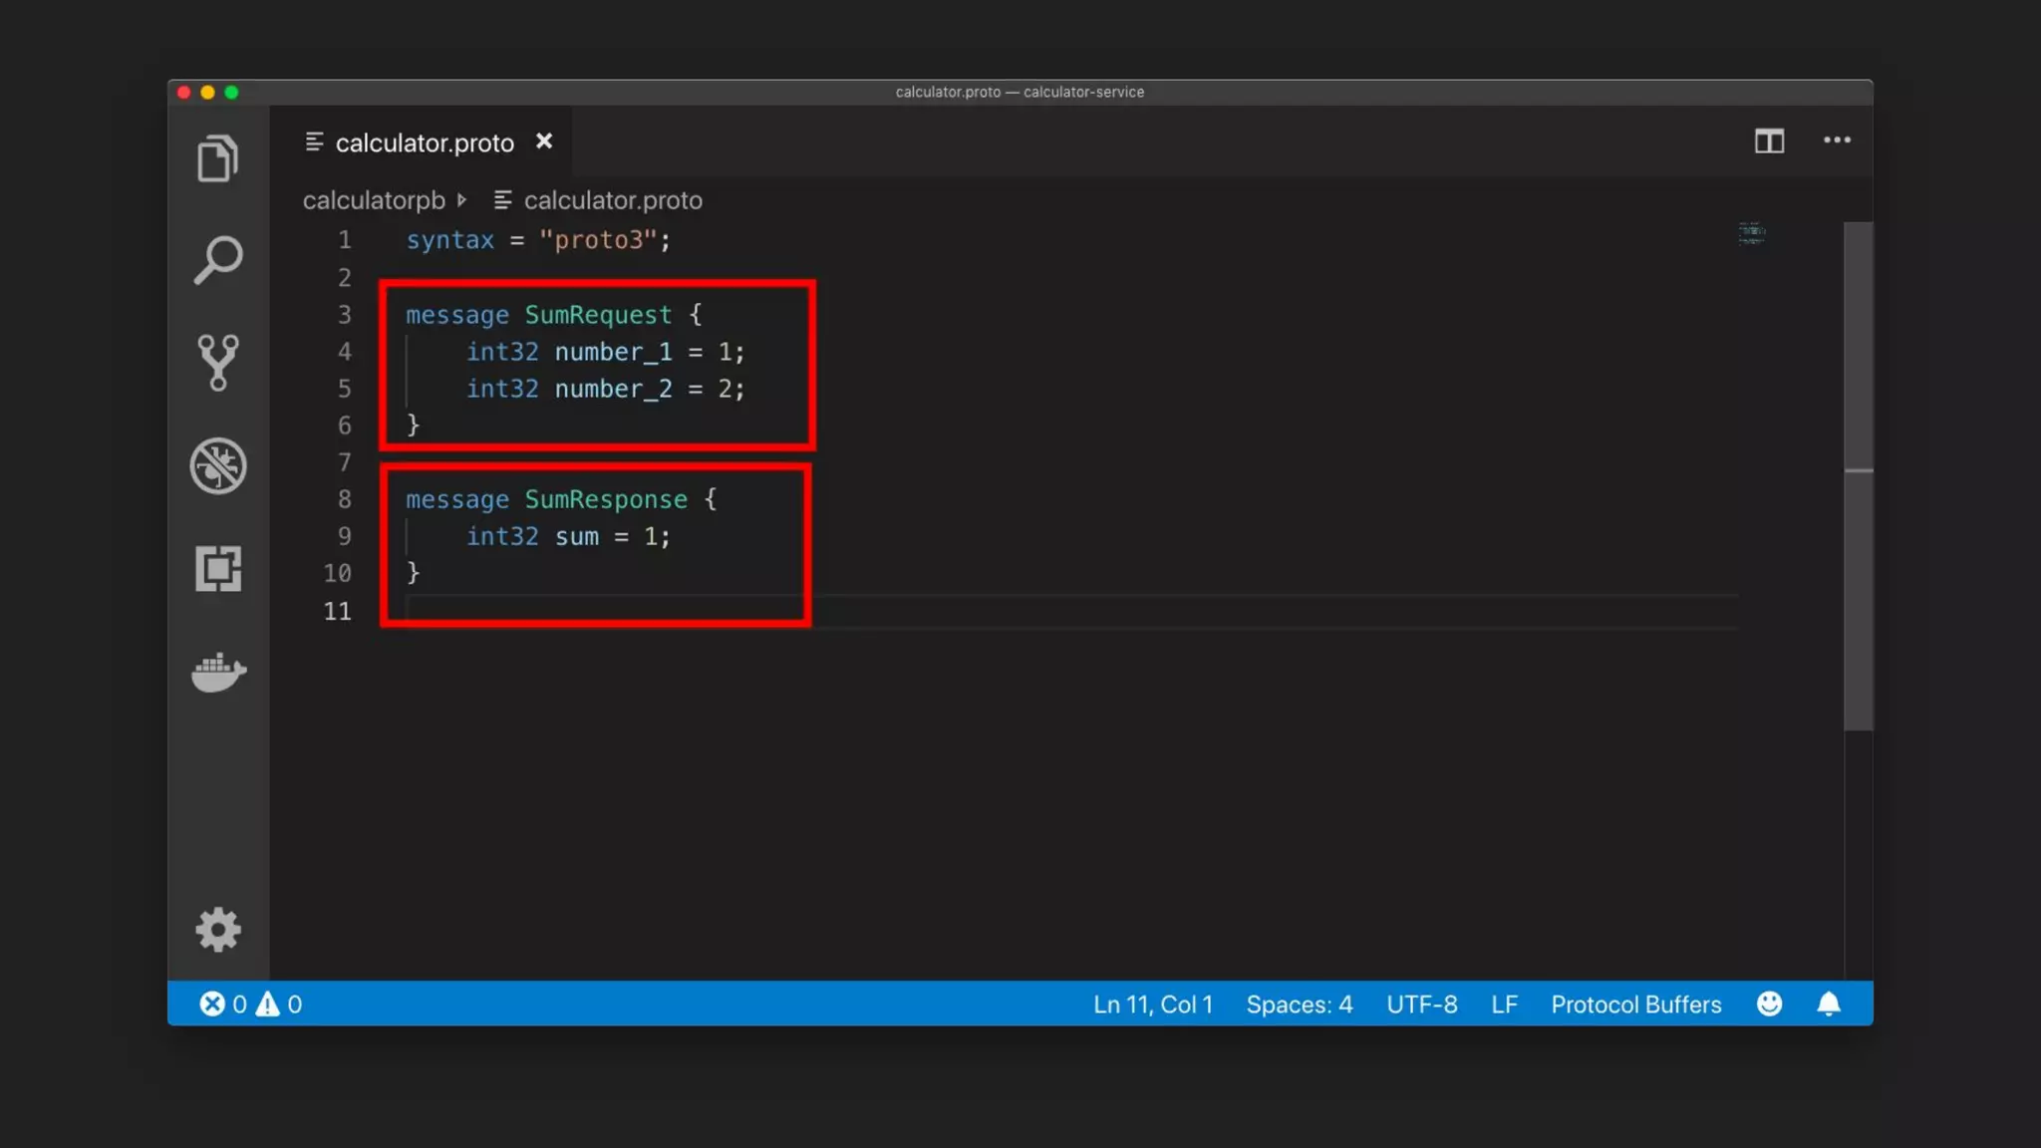Change indentation via Spaces: 4

pyautogui.click(x=1299, y=1004)
